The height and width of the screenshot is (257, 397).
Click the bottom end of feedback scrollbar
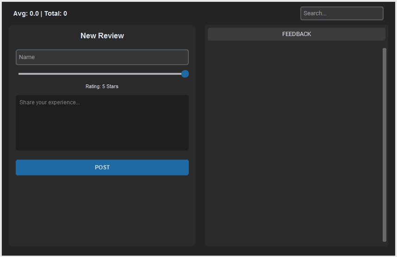coord(385,240)
